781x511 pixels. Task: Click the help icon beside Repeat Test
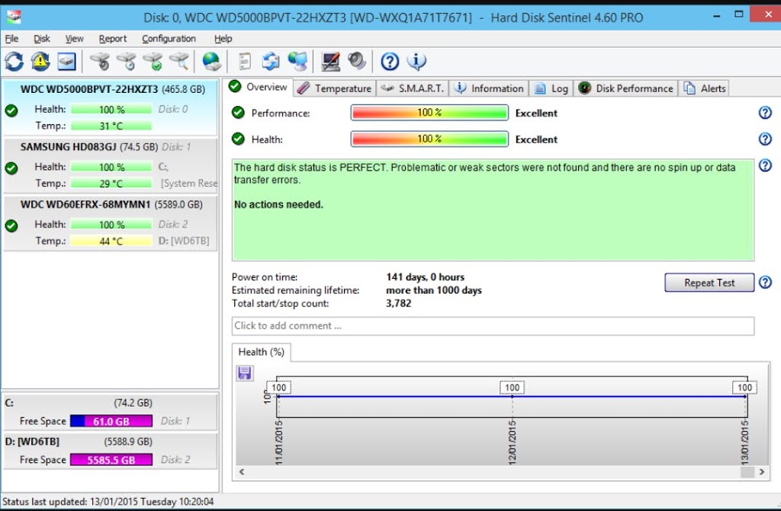click(765, 283)
